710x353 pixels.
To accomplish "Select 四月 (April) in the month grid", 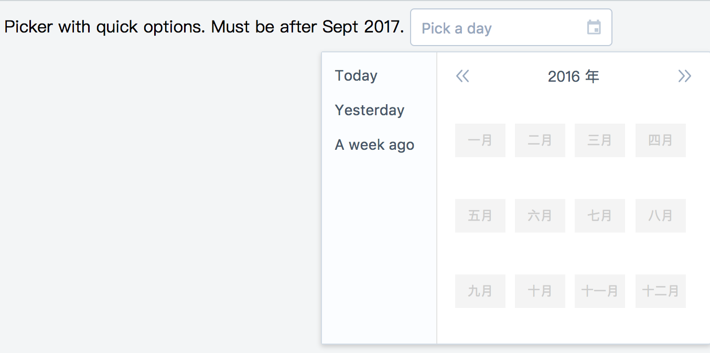I will 660,140.
